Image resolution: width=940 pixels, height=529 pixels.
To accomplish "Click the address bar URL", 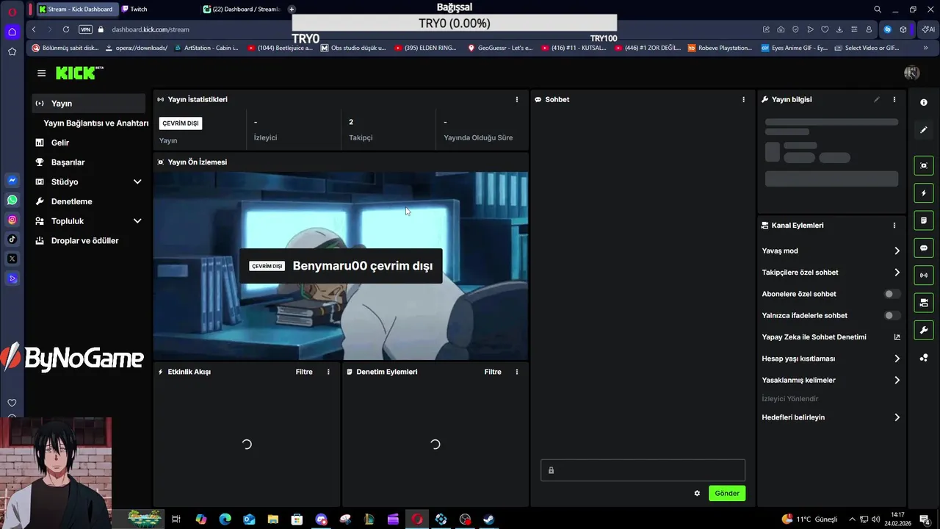I will (151, 29).
